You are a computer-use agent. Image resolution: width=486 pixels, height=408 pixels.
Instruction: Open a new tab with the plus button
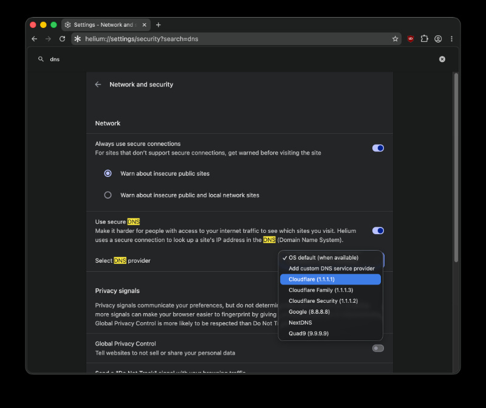(159, 25)
